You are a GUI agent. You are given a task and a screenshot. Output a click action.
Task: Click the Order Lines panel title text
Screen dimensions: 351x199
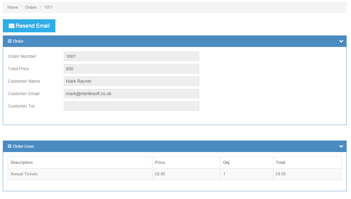(x=24, y=146)
